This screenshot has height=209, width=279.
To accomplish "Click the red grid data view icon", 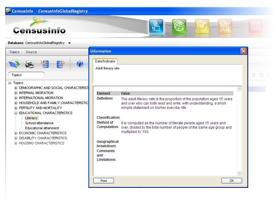I will (x=255, y=26).
